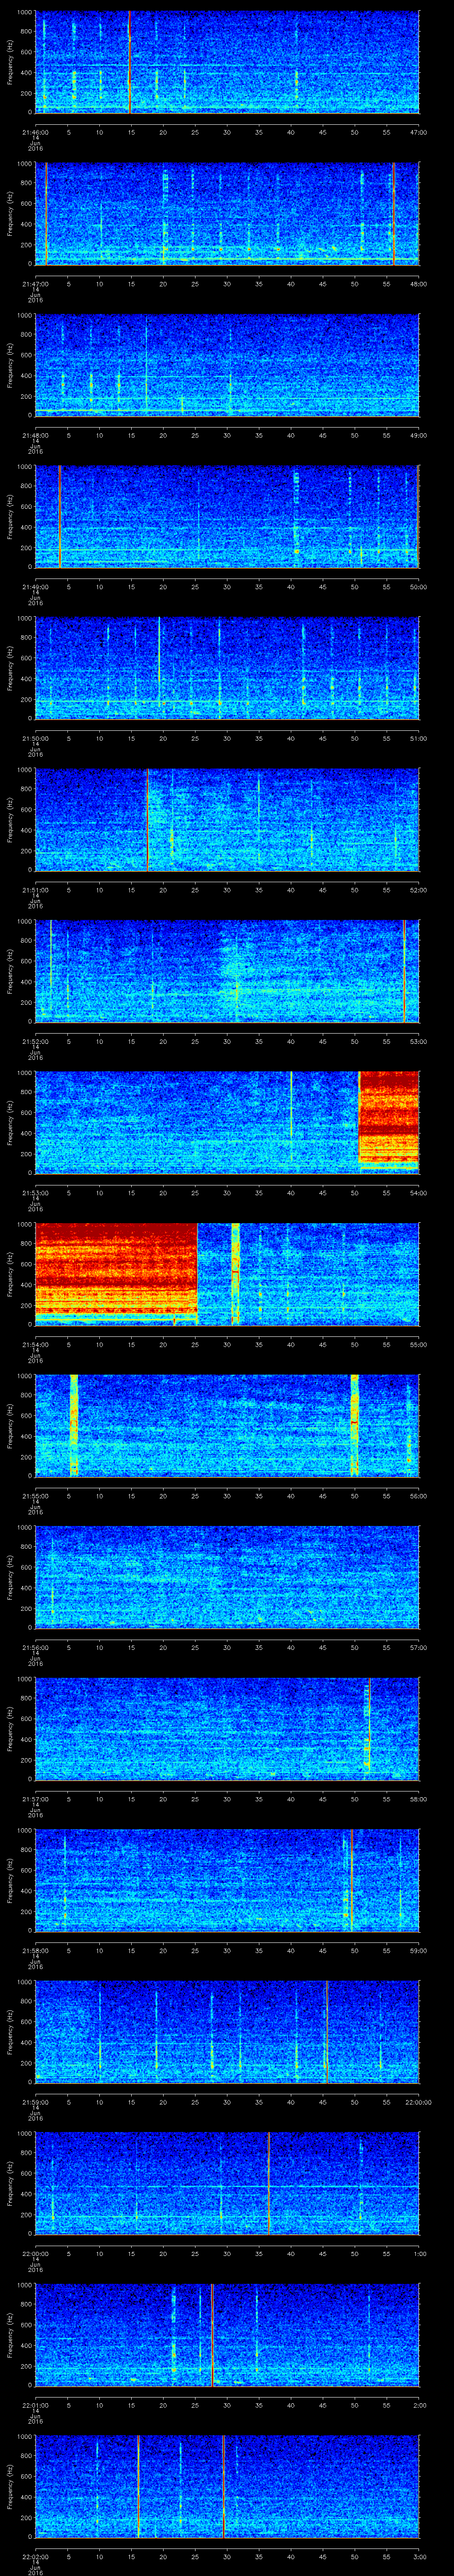The image size is (454, 2576).
Task: Select the '58:00' end time label
Action: [x=418, y=1799]
